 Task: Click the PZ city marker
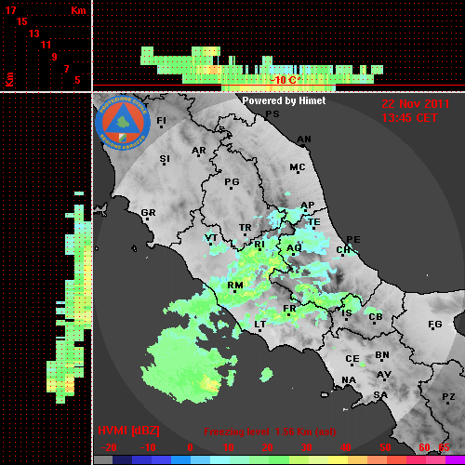pos(447,403)
